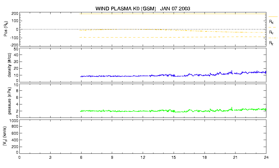Click the 30 tick on density axis

(16, 62)
